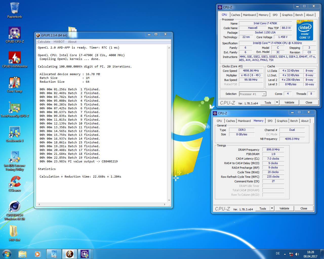Expand Tools dropdown arrow in upper CPU-Z
Viewport: 324px width, 259px height.
coord(277,102)
